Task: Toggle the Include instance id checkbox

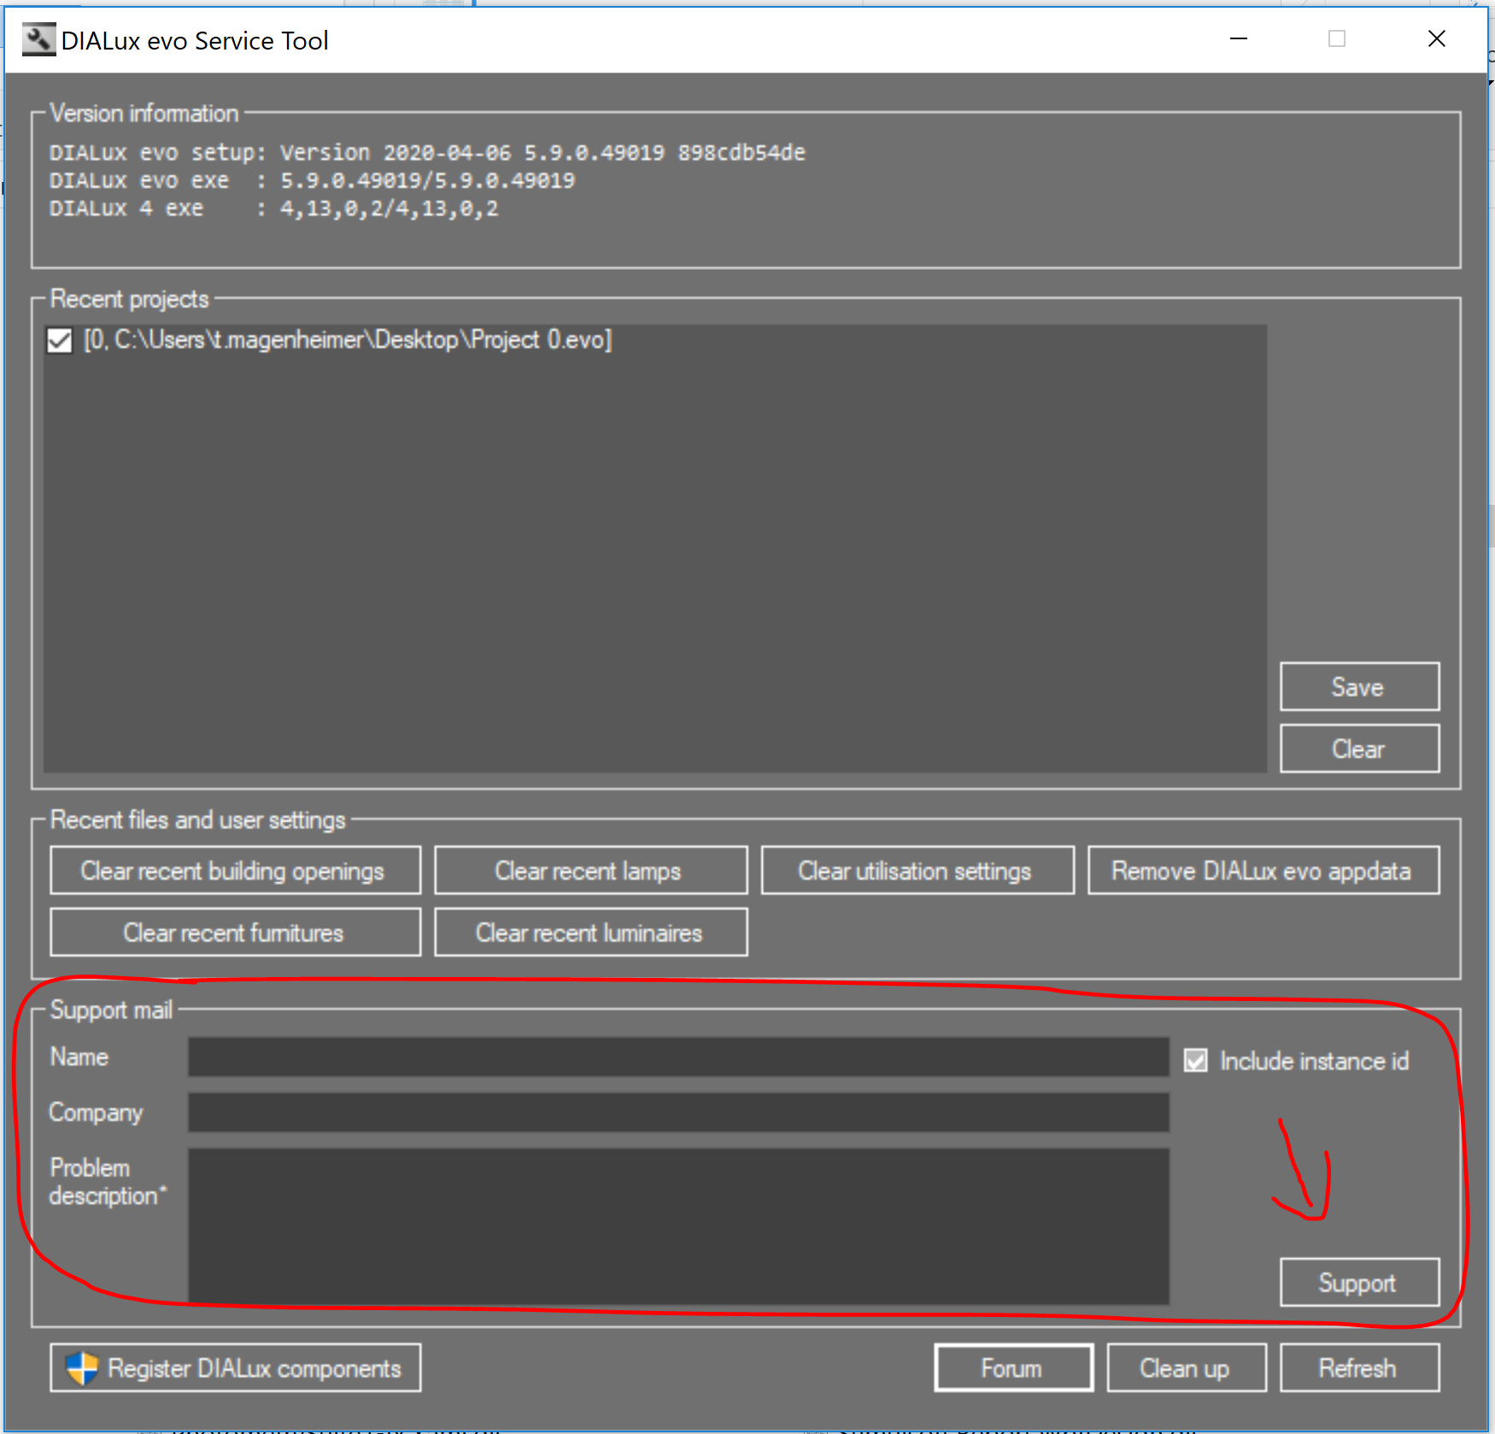Action: tap(1195, 1061)
